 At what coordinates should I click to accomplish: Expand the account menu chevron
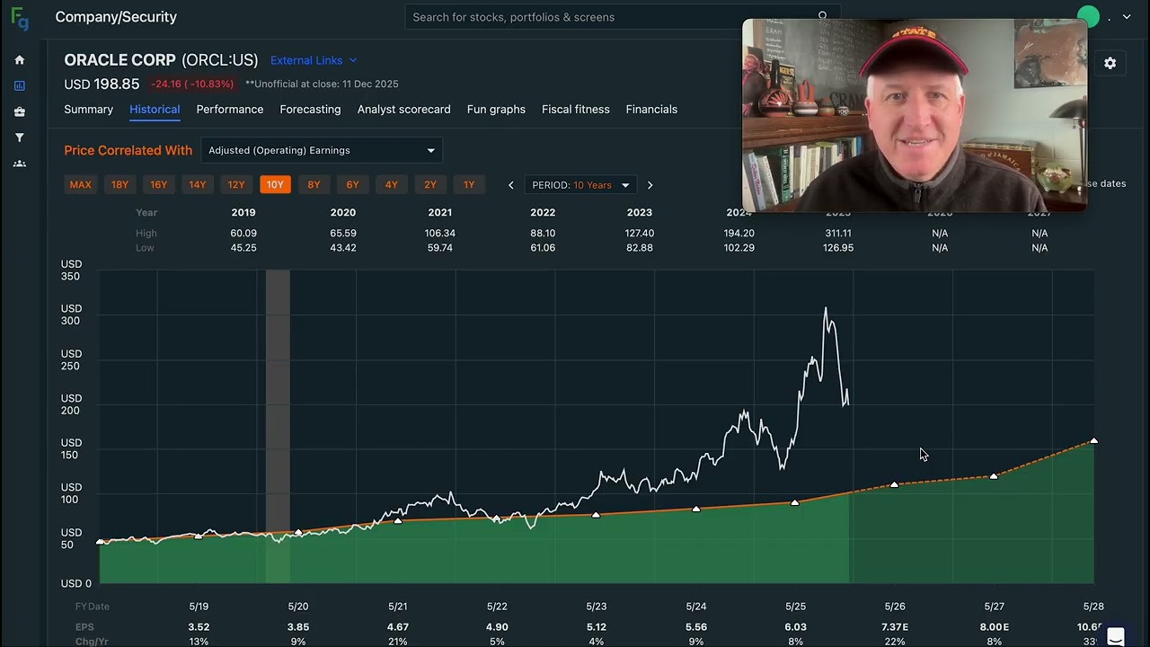point(1127,17)
